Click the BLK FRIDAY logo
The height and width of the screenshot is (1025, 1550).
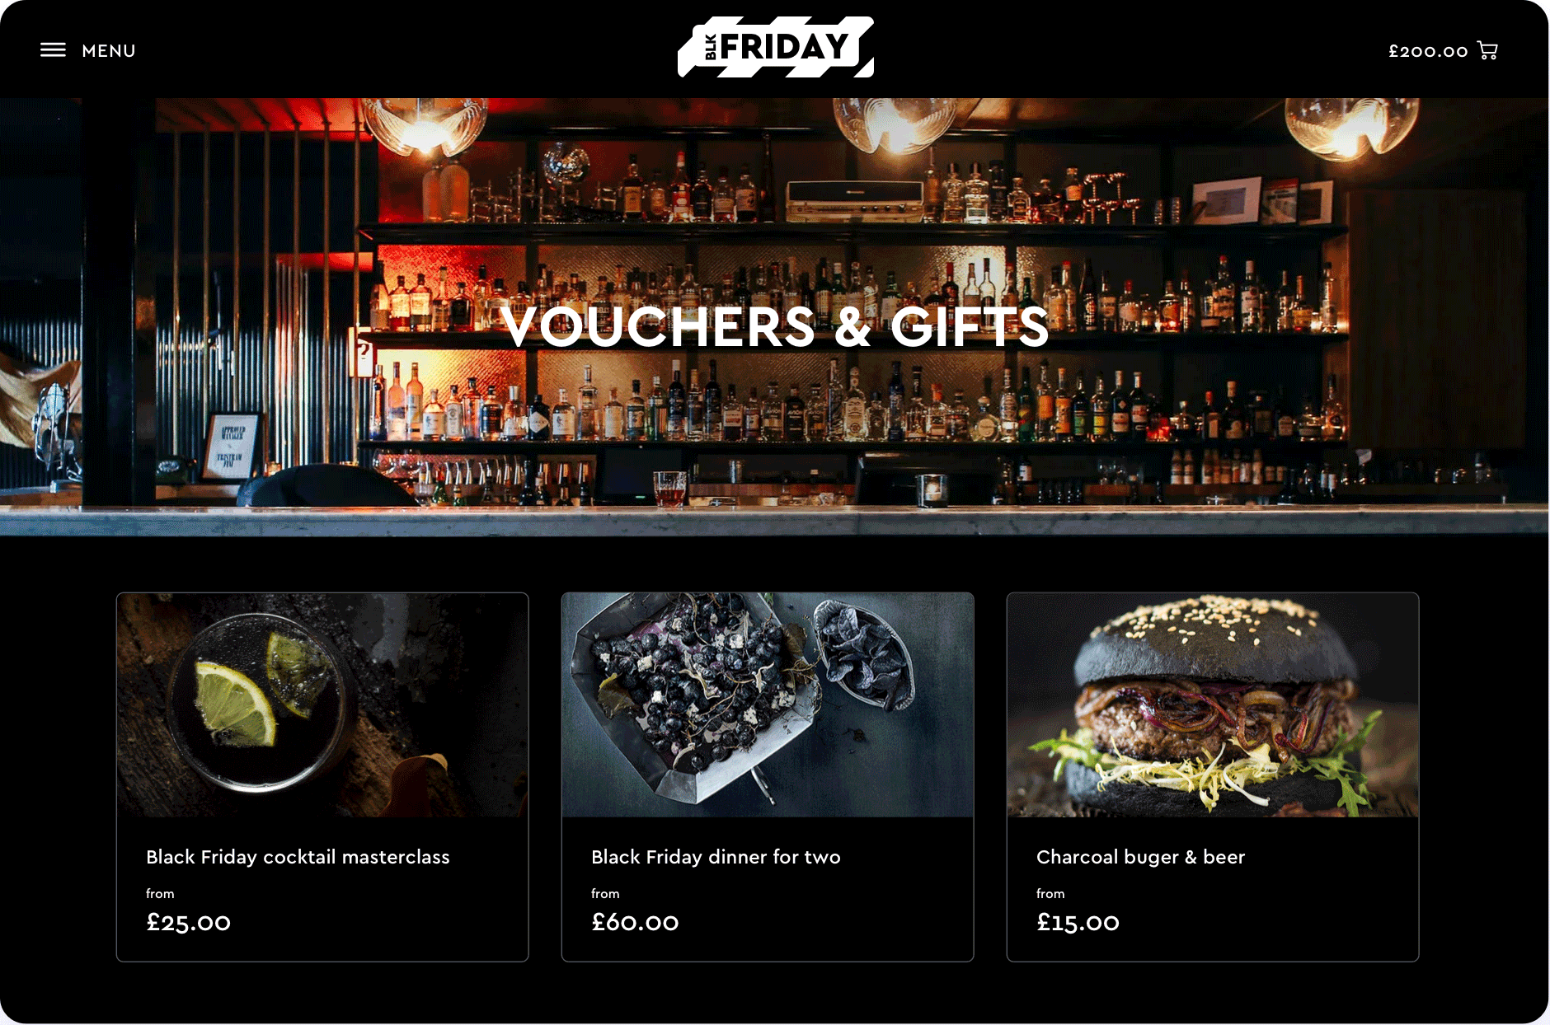776,47
